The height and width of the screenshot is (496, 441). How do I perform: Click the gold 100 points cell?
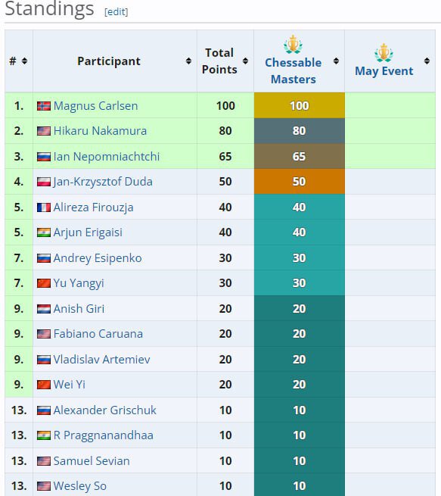click(299, 105)
